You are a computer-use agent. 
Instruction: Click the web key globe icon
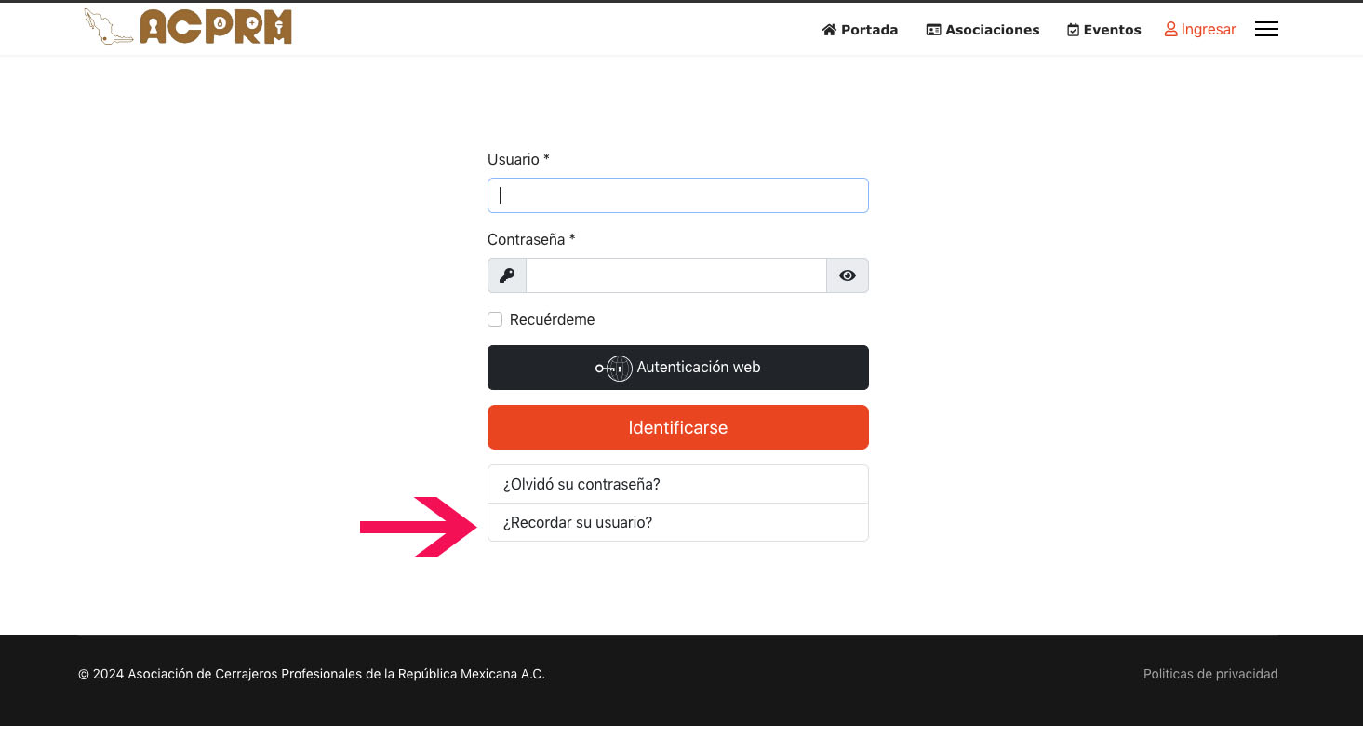point(614,368)
